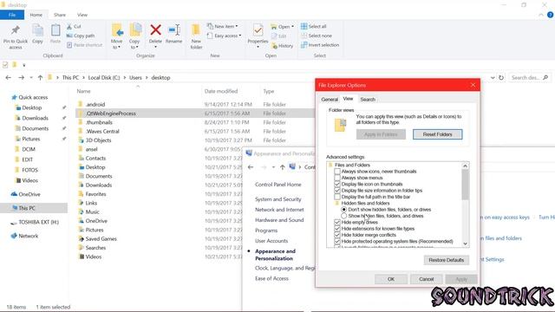Collapse the ribbon with chevron
The width and height of the screenshot is (555, 312).
pyautogui.click(x=541, y=15)
